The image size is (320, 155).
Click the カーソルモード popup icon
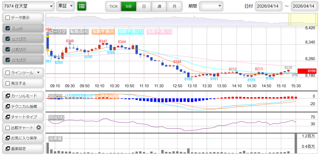tap(7, 96)
